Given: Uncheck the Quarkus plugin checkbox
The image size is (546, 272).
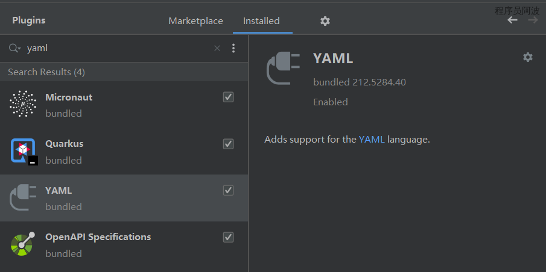Looking at the screenshot, I should (228, 144).
